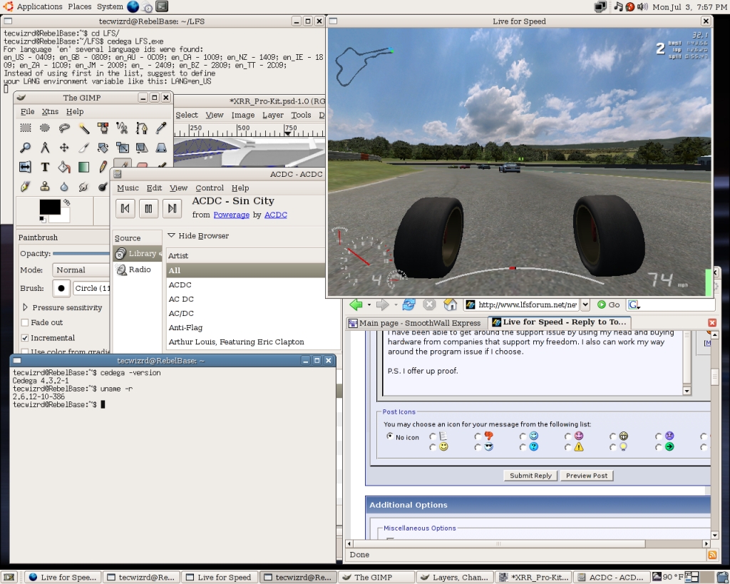Screen dimensions: 730x584
Task: Open the Tools menu in image window
Action: (x=301, y=115)
